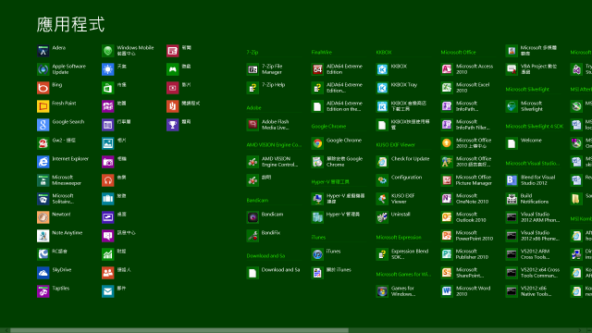
Task: Open AMD VISION Engine Control Center
Action: point(253,162)
